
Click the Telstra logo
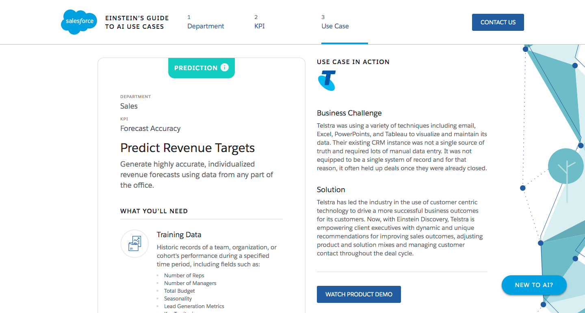(327, 80)
